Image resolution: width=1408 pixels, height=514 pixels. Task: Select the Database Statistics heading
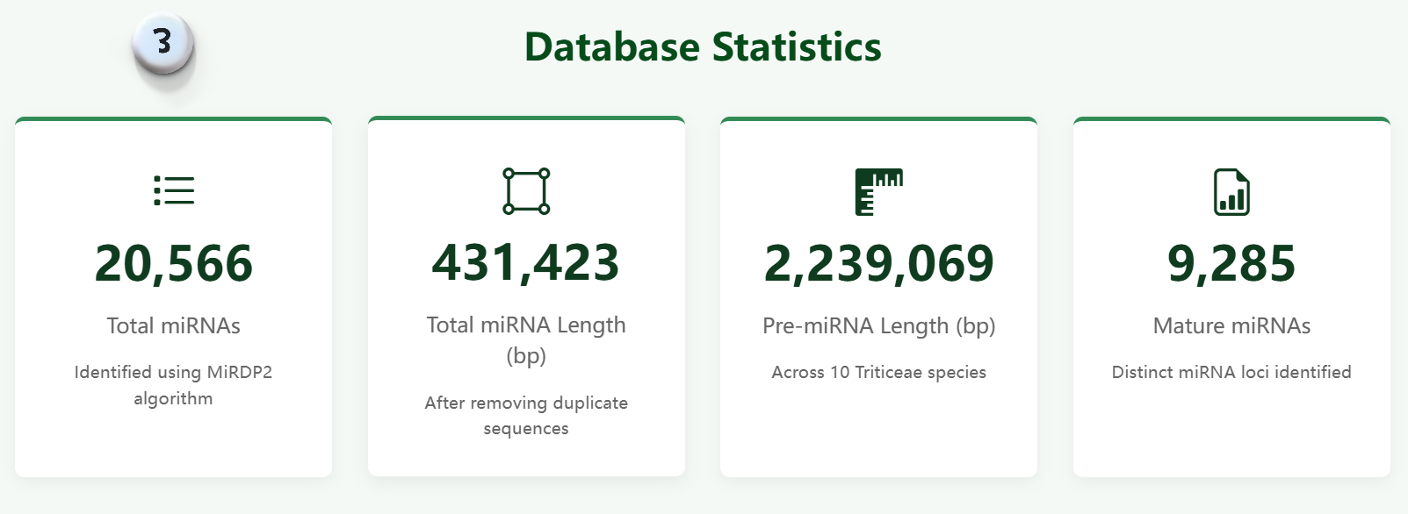(x=703, y=47)
